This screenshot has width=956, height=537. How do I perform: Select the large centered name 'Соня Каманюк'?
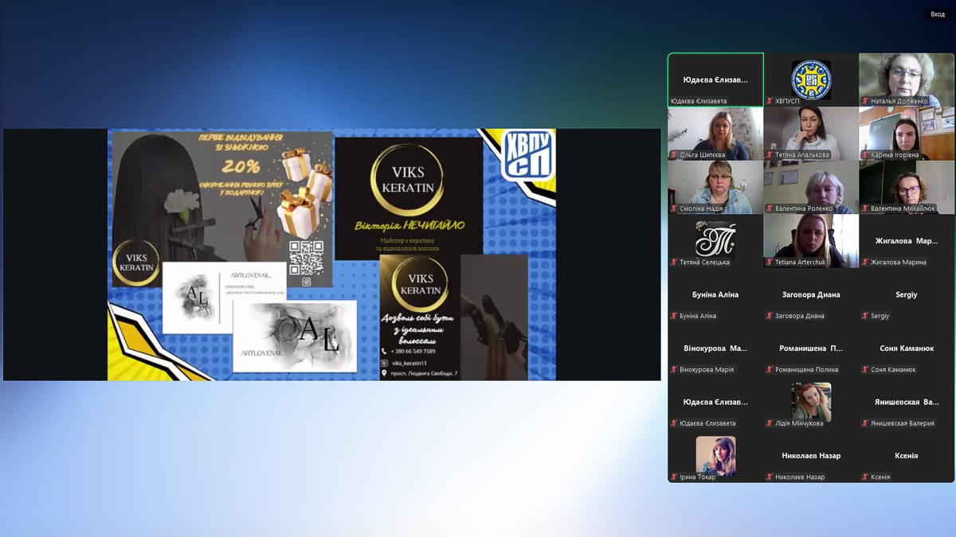coord(907,348)
